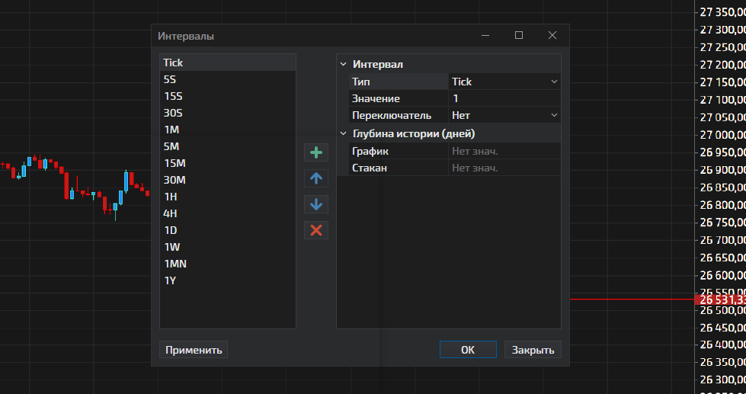
Task: Click the Закрыть button
Action: pyautogui.click(x=533, y=350)
